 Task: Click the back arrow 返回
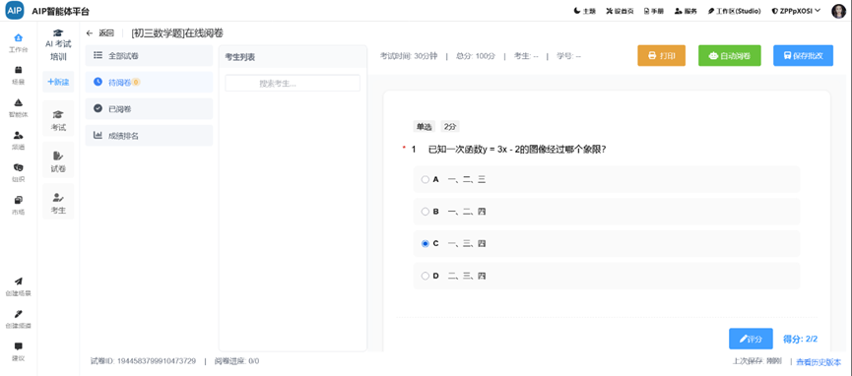click(x=100, y=33)
